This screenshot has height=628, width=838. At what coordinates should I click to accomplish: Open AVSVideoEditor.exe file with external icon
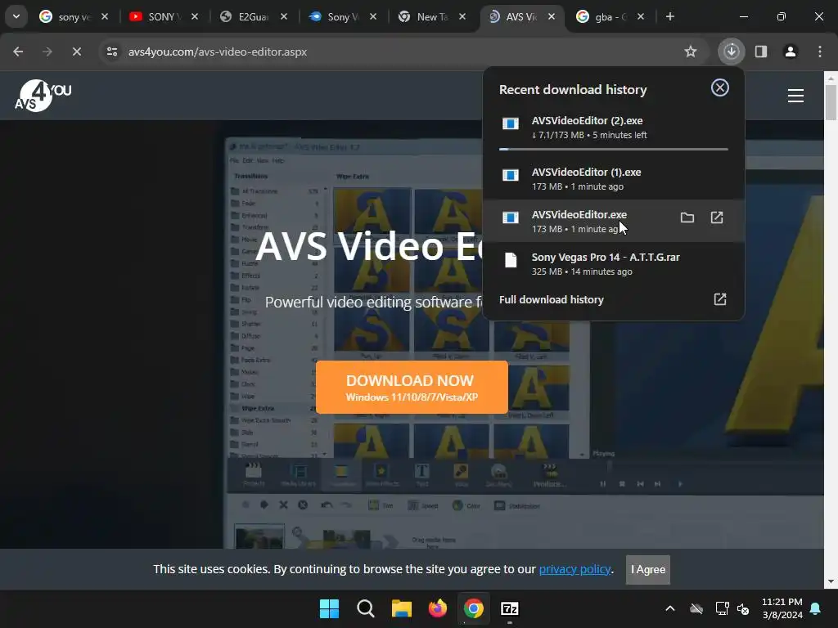717,218
